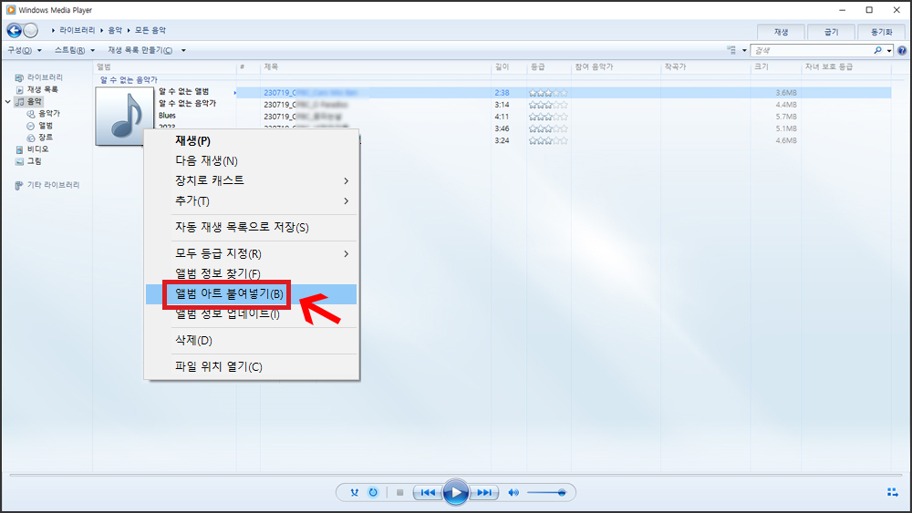Click into the search box
912x513 pixels.
tap(811, 50)
